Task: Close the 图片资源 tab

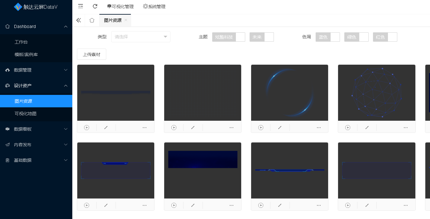Action: coord(126,20)
